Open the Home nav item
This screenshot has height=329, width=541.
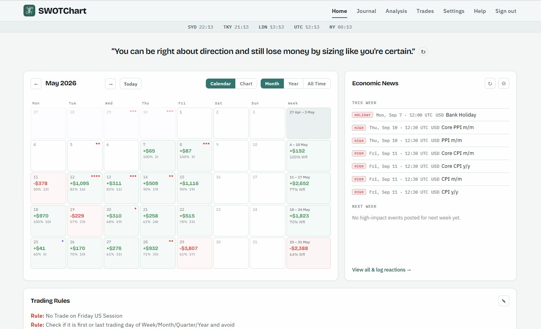tap(339, 11)
